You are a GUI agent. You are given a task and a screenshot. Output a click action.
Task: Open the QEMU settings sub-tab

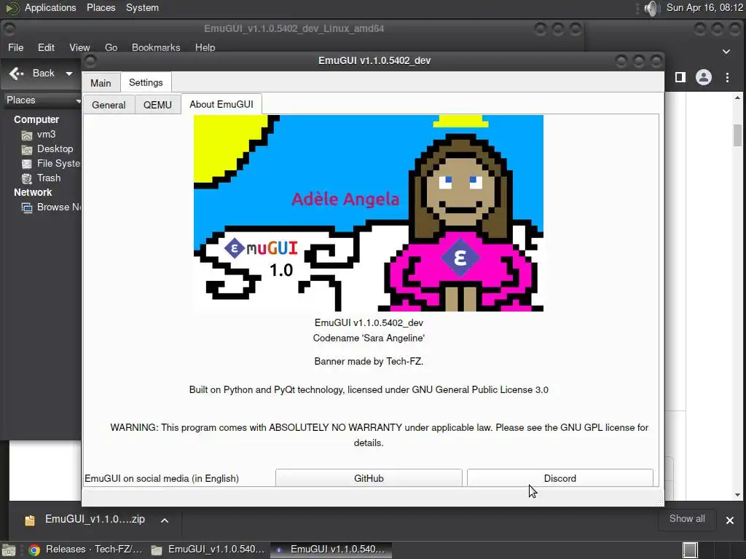tap(157, 105)
